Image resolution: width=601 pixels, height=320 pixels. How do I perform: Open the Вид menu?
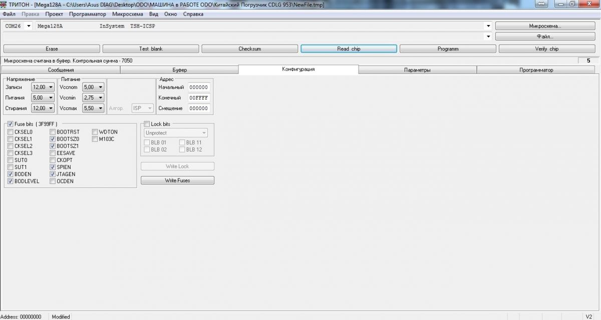(154, 14)
